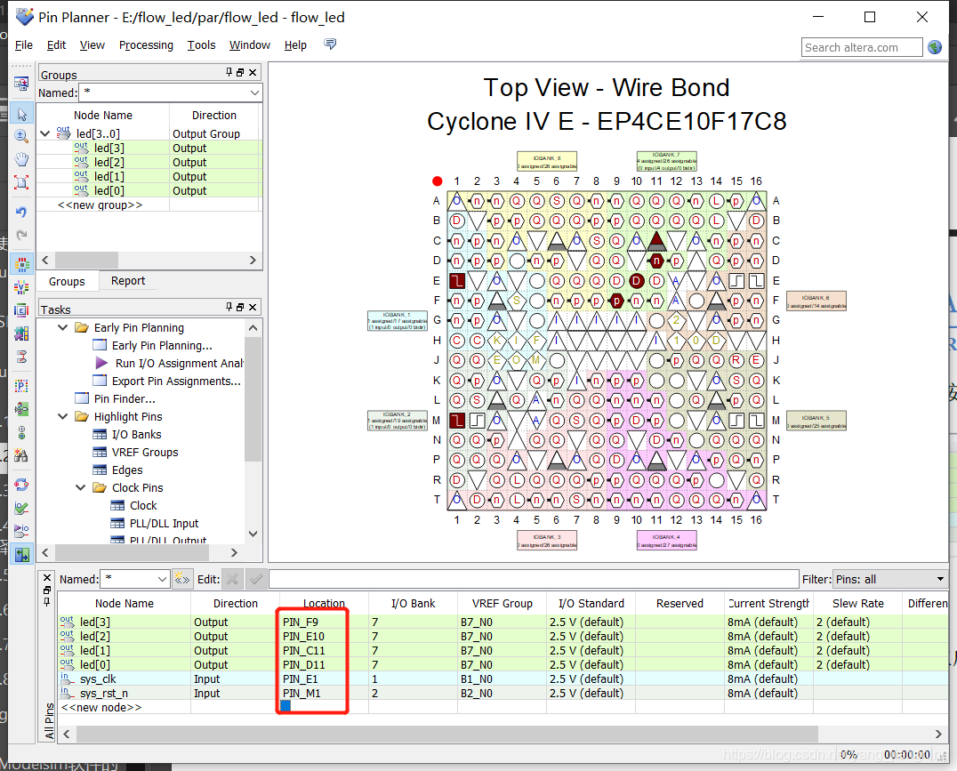Click the two green circles icon in toolbar
Viewport: 957px width, 771px height.
pos(21,432)
